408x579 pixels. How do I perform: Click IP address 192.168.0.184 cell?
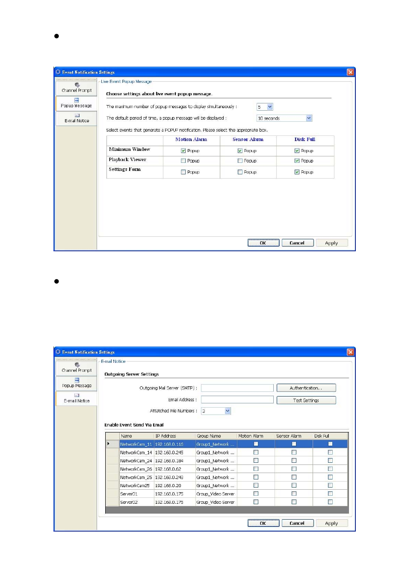coord(174,461)
